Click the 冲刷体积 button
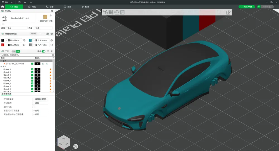Image resolution: width=279 pixels, height=151 pixels. 33,34
